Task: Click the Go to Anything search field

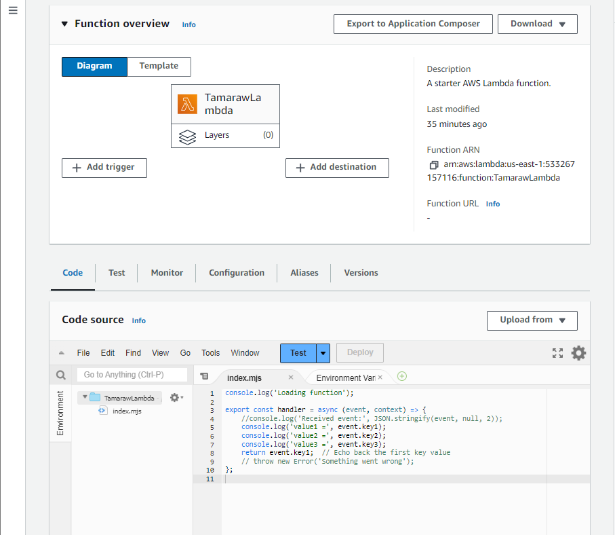Action: (132, 375)
